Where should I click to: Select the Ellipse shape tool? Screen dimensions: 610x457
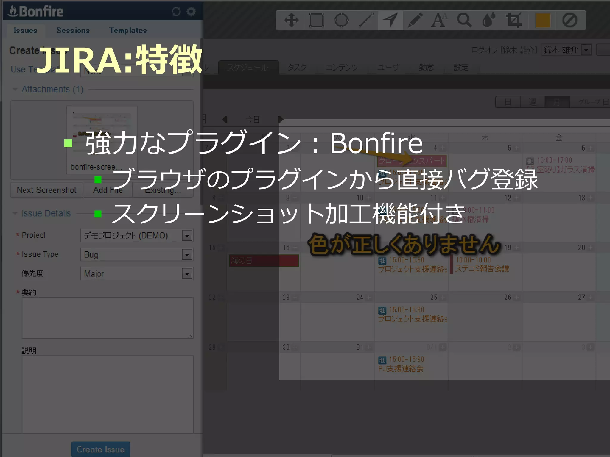pyautogui.click(x=341, y=20)
